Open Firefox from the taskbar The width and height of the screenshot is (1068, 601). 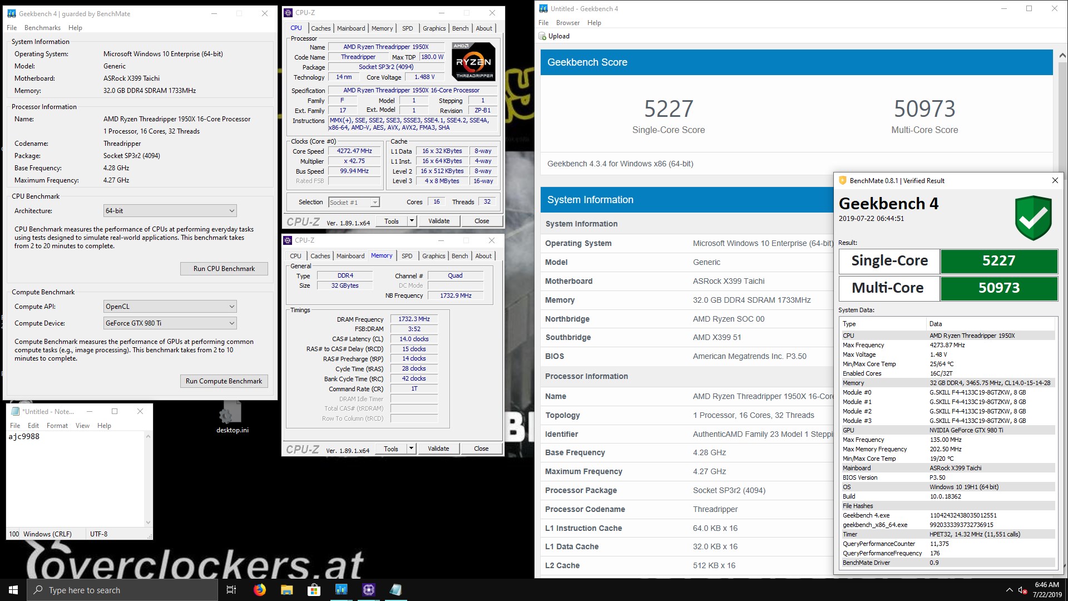coord(260,590)
